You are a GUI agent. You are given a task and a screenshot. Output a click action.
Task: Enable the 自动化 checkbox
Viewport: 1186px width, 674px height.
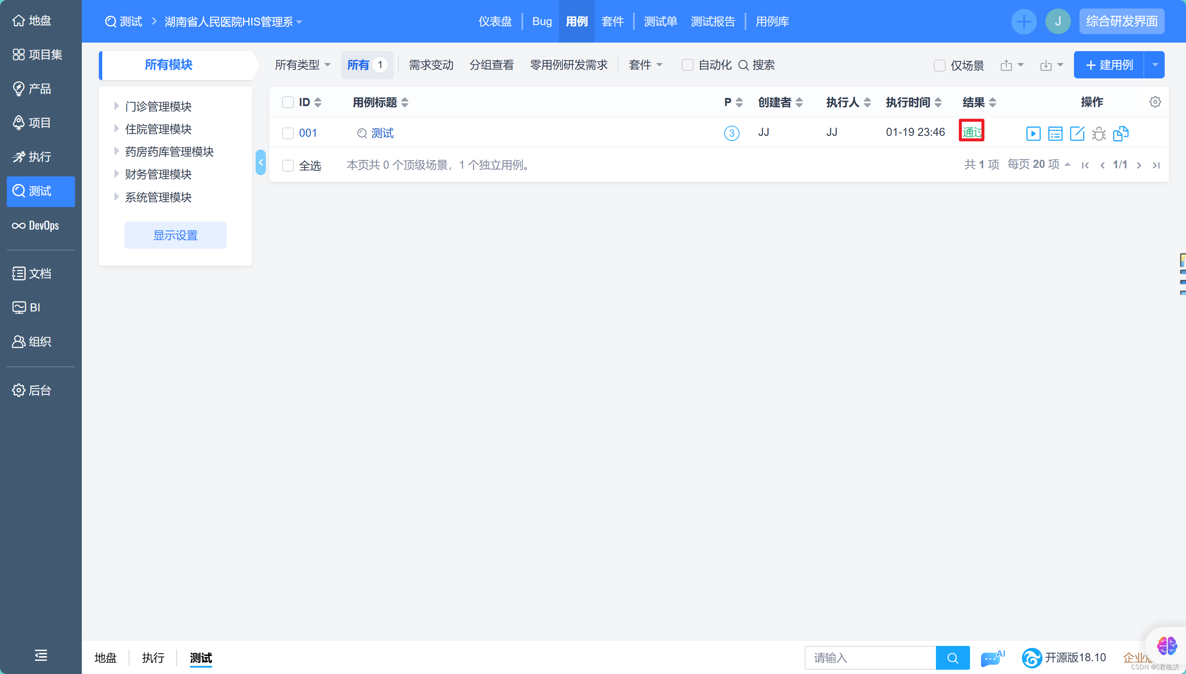tap(688, 65)
